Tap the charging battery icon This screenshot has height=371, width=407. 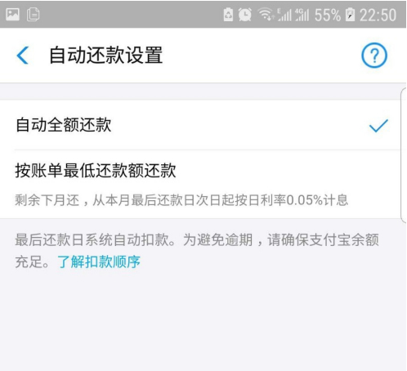(x=350, y=15)
